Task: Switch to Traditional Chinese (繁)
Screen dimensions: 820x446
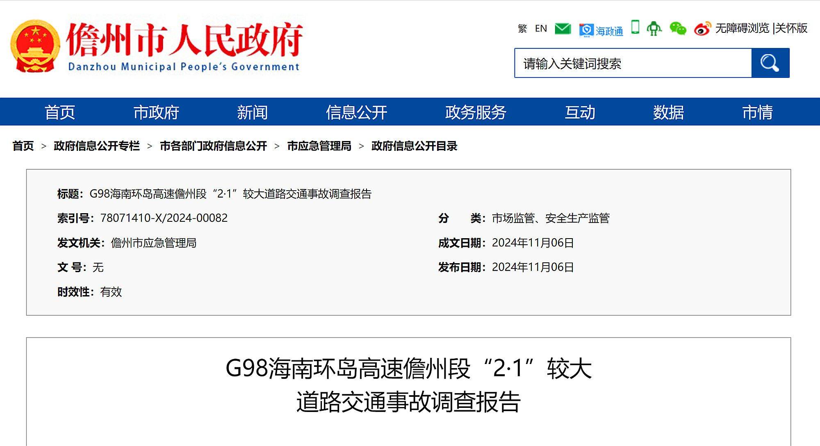Action: [522, 28]
